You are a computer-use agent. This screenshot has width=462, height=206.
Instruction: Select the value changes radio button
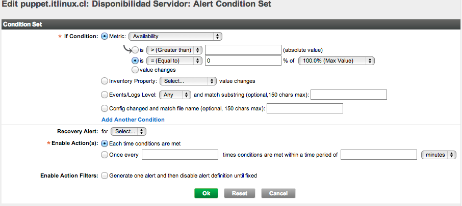[135, 70]
